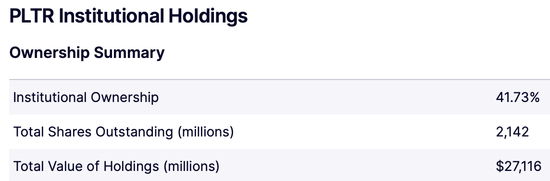Click the PLTR Institutional Holdings heading

tap(128, 16)
